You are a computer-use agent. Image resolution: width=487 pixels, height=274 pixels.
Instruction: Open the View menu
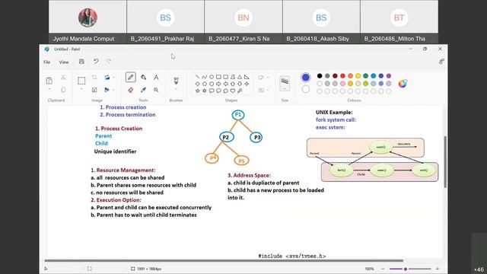click(x=64, y=62)
